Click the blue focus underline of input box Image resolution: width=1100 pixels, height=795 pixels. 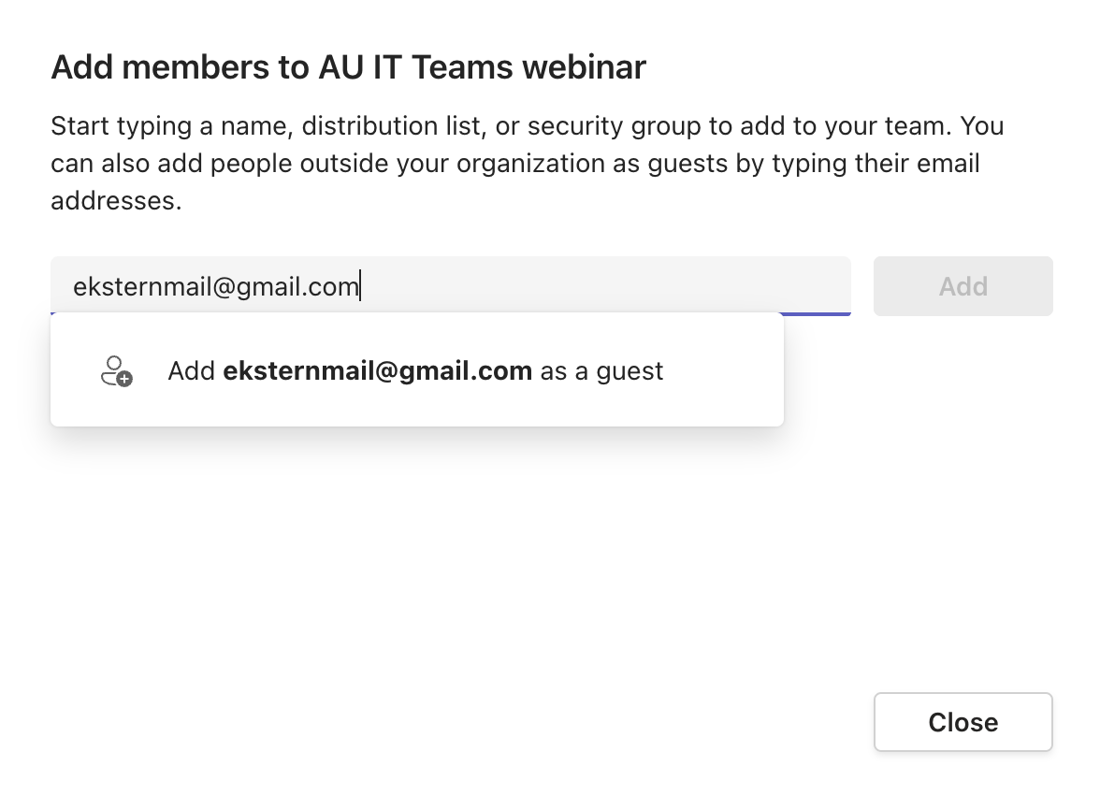click(x=817, y=313)
